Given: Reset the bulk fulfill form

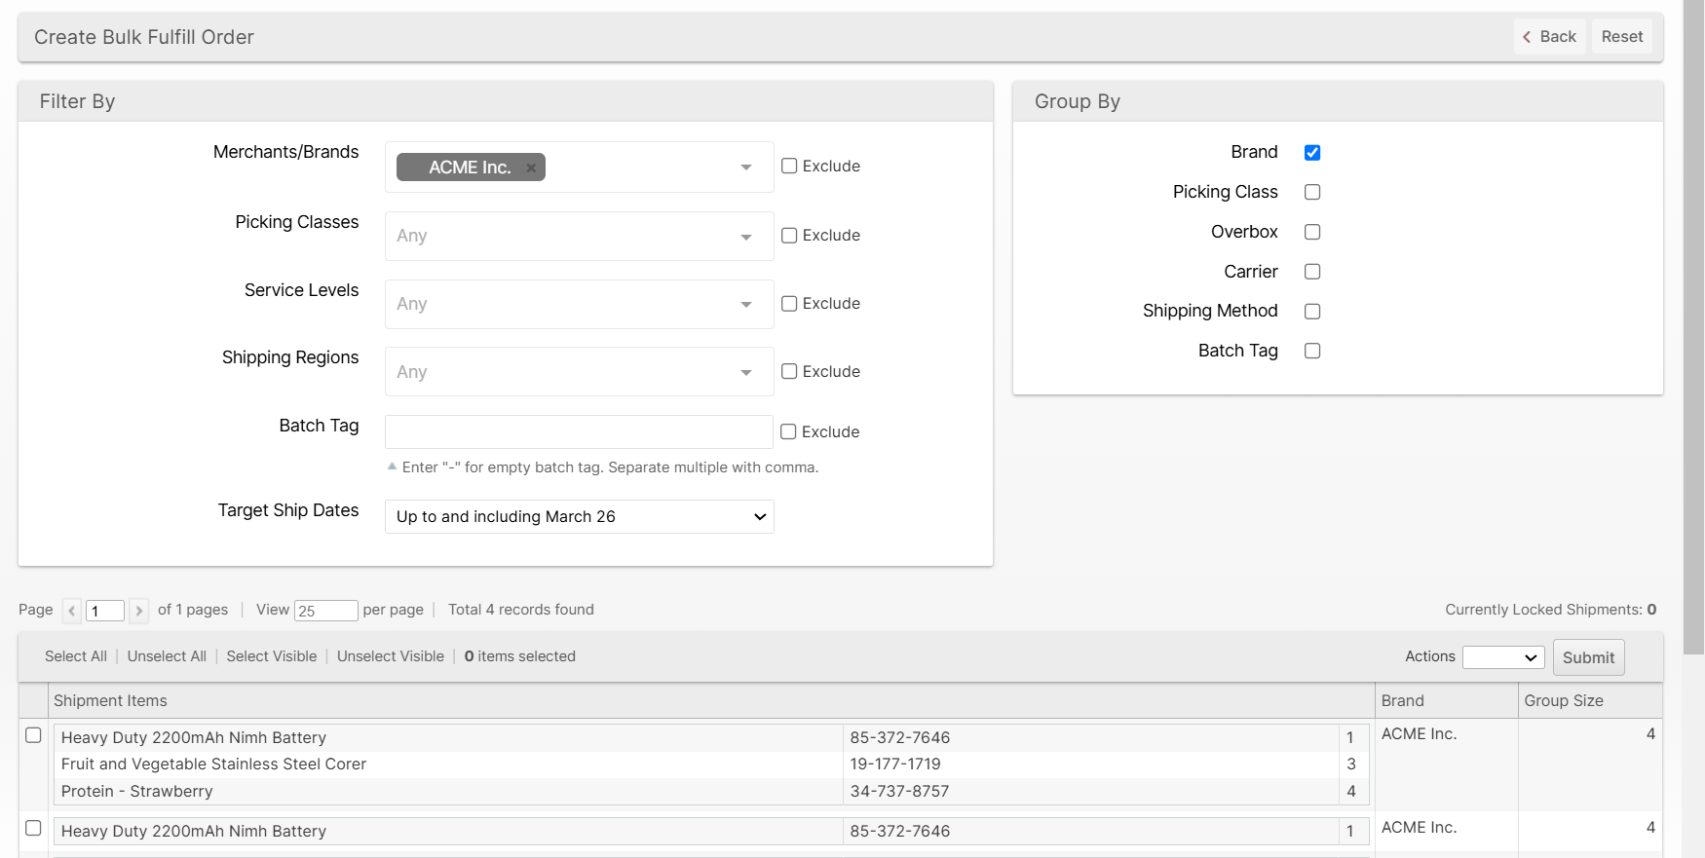Looking at the screenshot, I should [1621, 37].
